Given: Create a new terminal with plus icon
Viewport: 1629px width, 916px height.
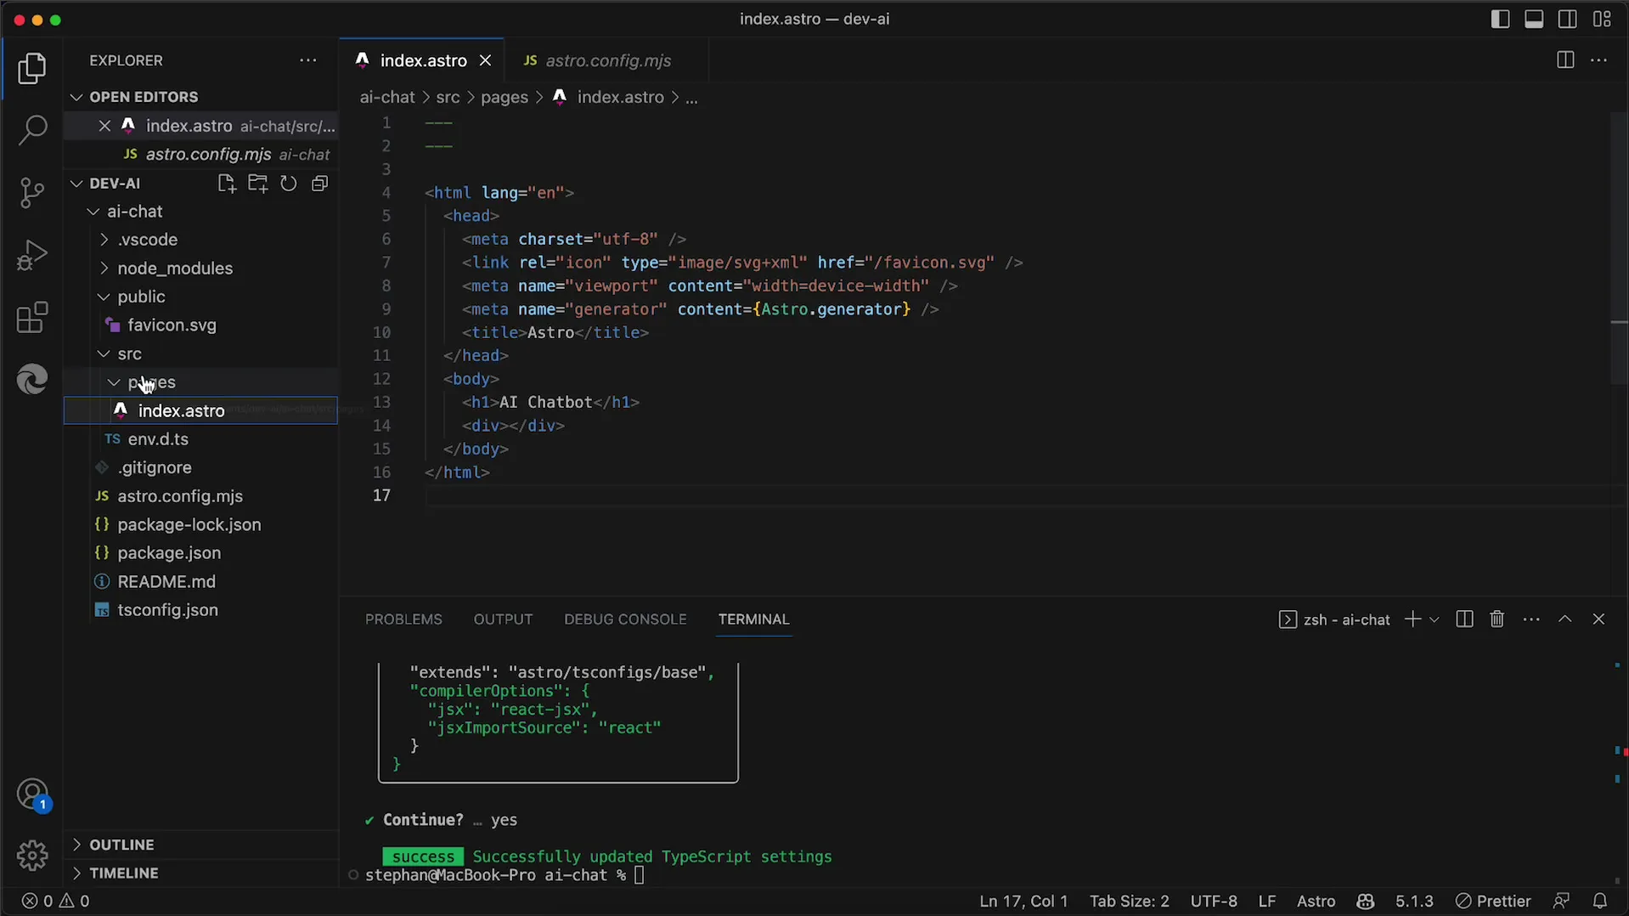Looking at the screenshot, I should [x=1412, y=619].
